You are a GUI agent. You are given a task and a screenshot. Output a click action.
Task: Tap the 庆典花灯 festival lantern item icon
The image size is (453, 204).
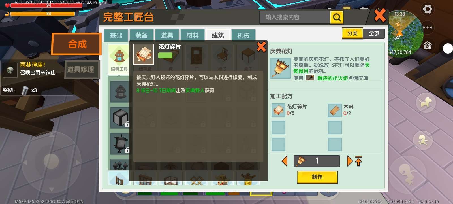pos(280,68)
